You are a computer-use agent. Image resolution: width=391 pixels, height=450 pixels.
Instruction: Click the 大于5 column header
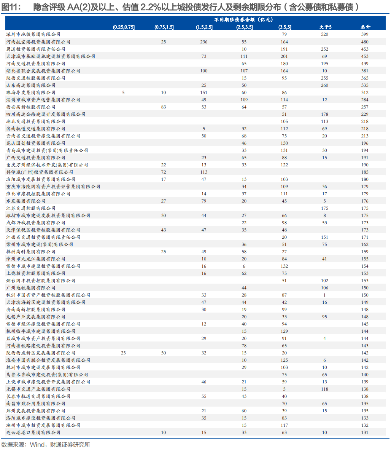tap(325, 27)
